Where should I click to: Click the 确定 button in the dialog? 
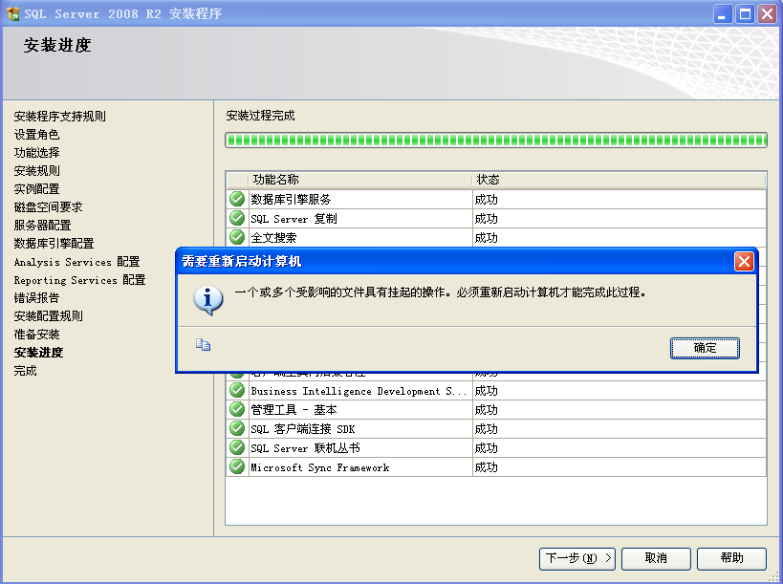(705, 349)
